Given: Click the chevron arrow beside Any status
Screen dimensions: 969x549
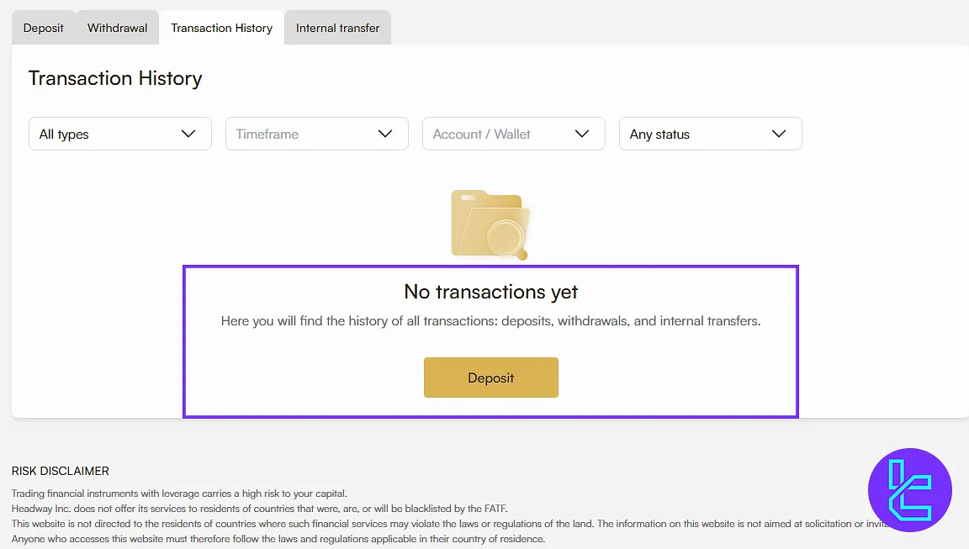Looking at the screenshot, I should (x=779, y=134).
